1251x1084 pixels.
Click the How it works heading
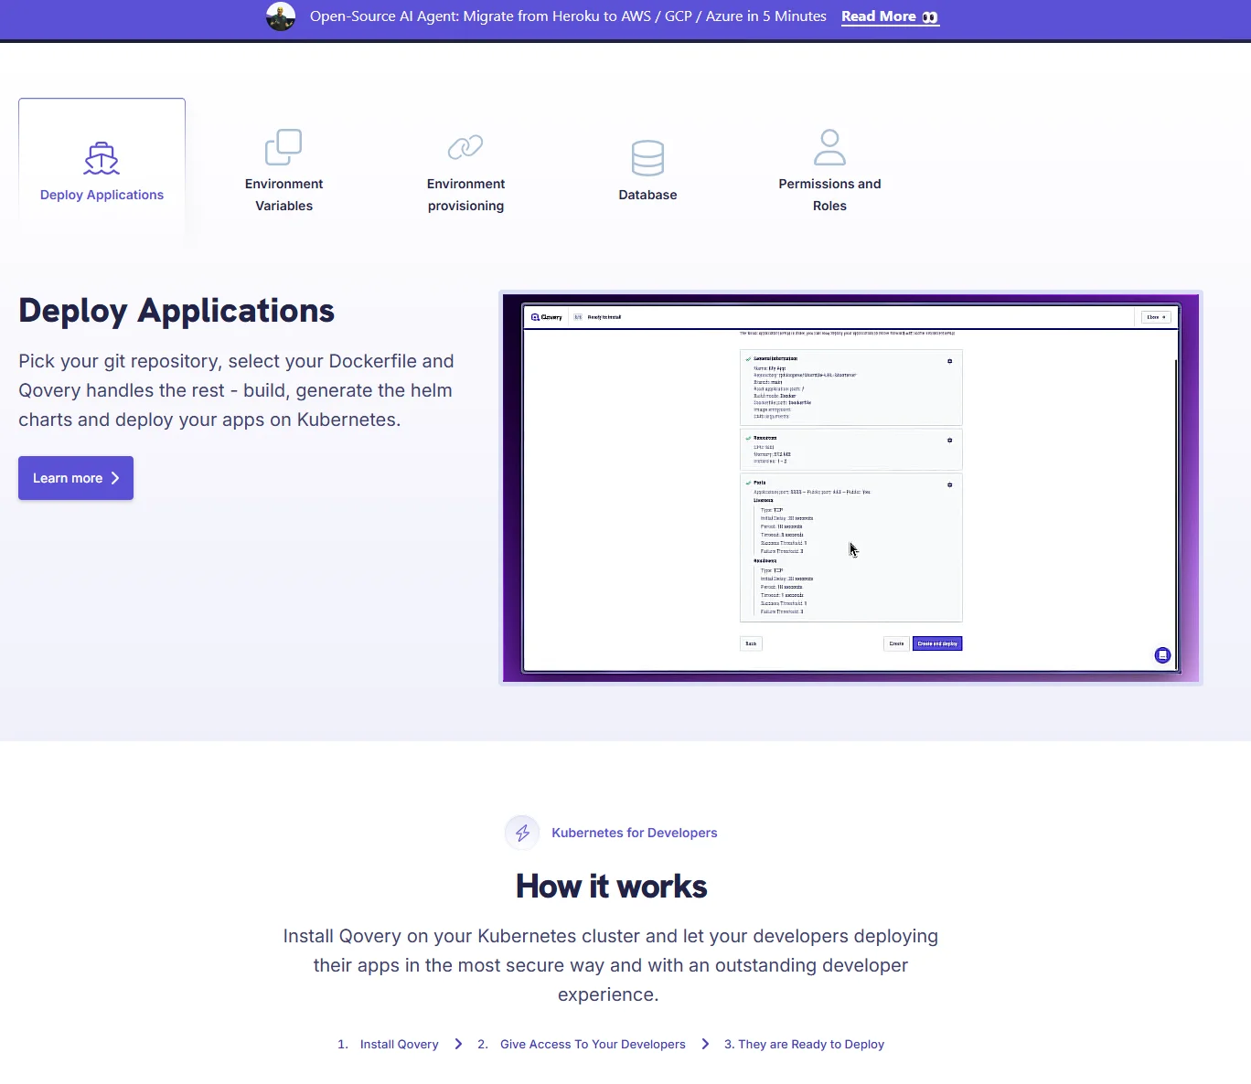point(611,886)
